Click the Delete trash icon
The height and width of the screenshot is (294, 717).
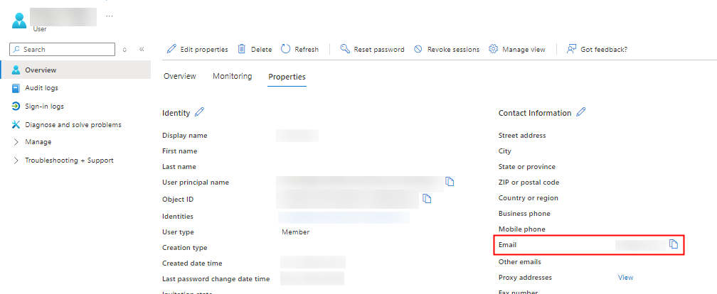click(242, 49)
